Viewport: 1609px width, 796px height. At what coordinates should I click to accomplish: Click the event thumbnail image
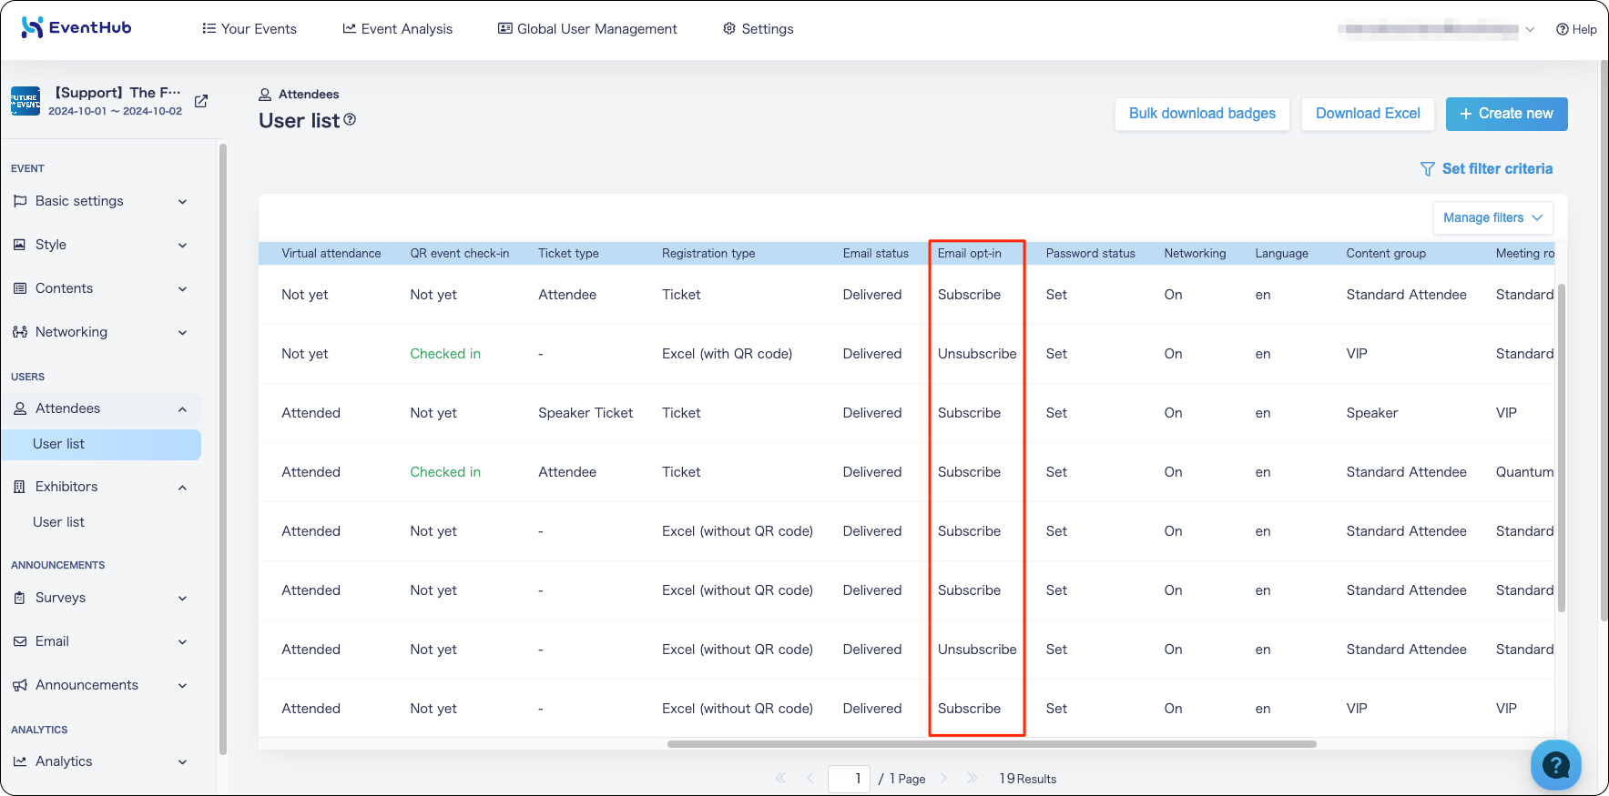[25, 101]
